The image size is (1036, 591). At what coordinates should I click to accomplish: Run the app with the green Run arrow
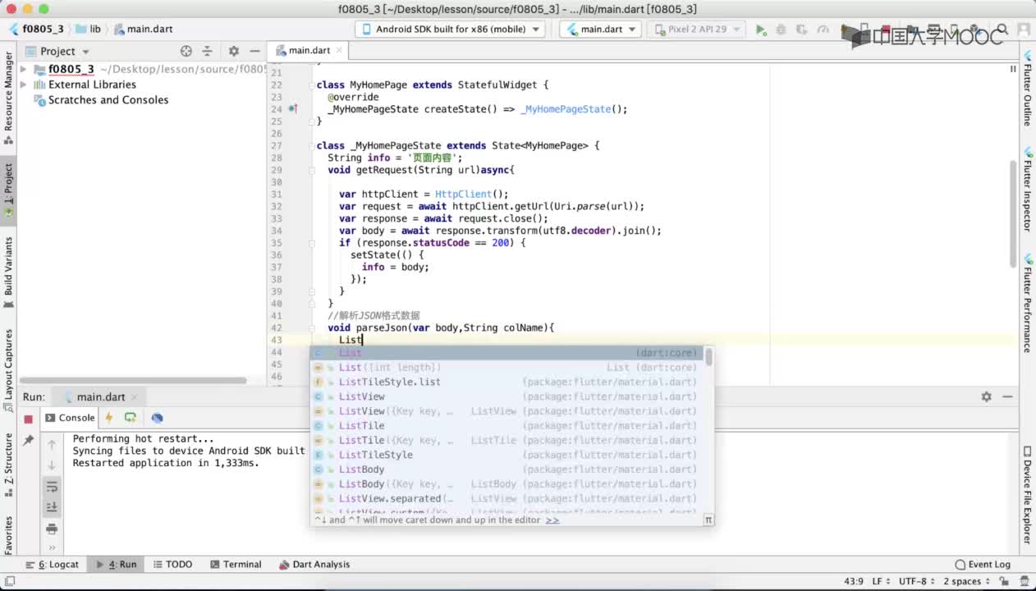click(761, 30)
